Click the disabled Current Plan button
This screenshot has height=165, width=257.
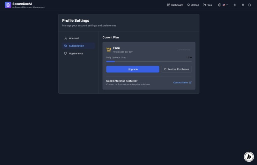point(183,50)
